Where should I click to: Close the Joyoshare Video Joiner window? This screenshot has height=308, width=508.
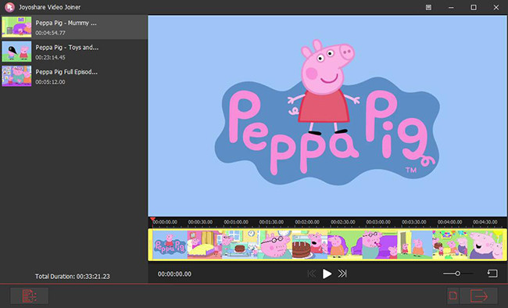(496, 7)
